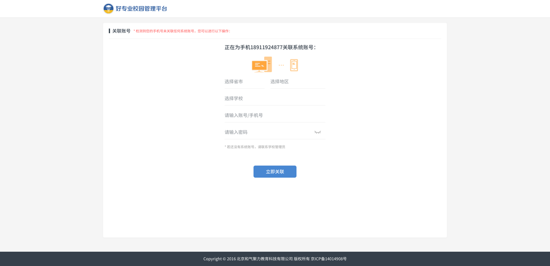This screenshot has height=266, width=550.
Task: Click the footer copyright ICP text
Action: pos(275,259)
